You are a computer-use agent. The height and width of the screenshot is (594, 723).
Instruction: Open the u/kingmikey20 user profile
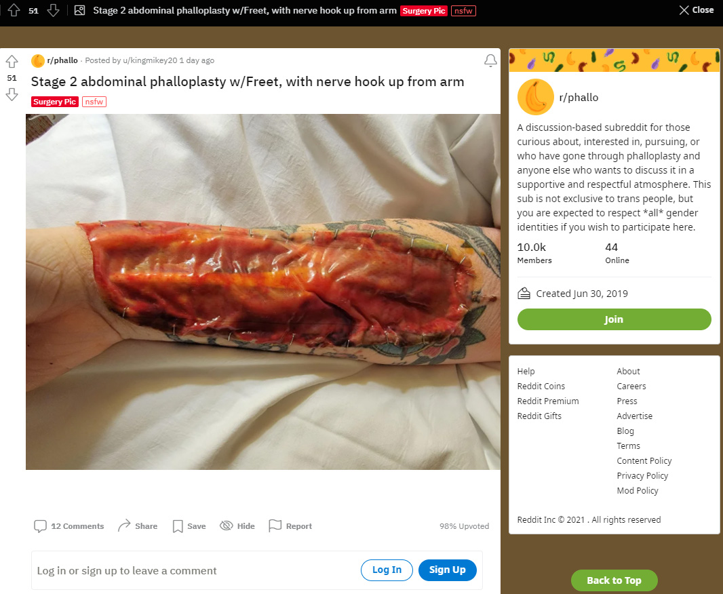[150, 60]
